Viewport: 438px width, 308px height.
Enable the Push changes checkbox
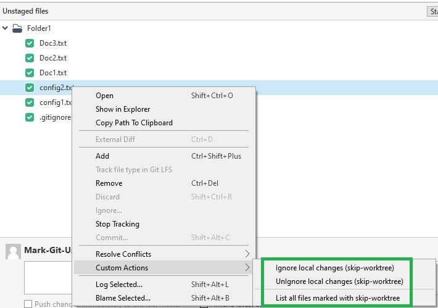tap(28, 304)
